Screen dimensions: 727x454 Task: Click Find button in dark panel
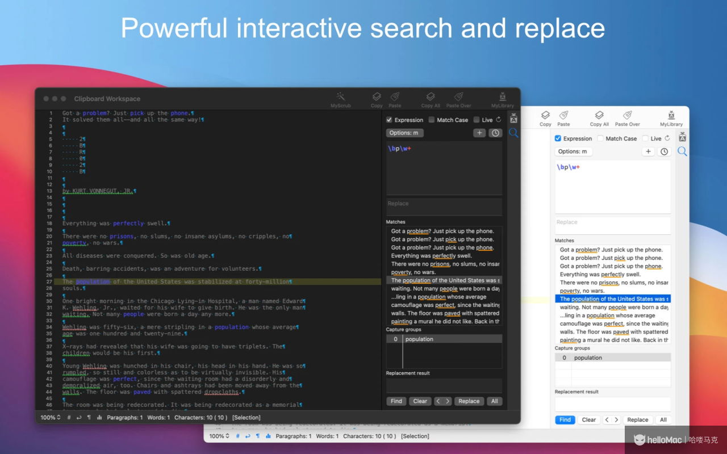pos(396,401)
